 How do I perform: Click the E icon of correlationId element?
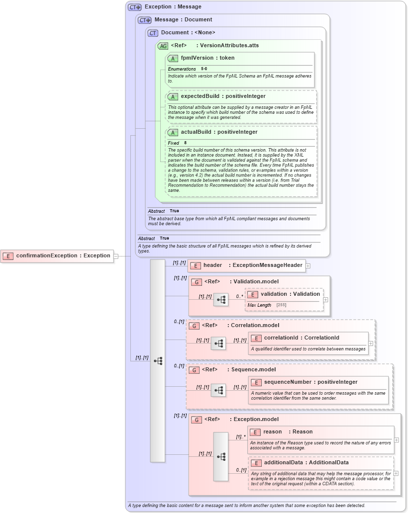coord(256,339)
